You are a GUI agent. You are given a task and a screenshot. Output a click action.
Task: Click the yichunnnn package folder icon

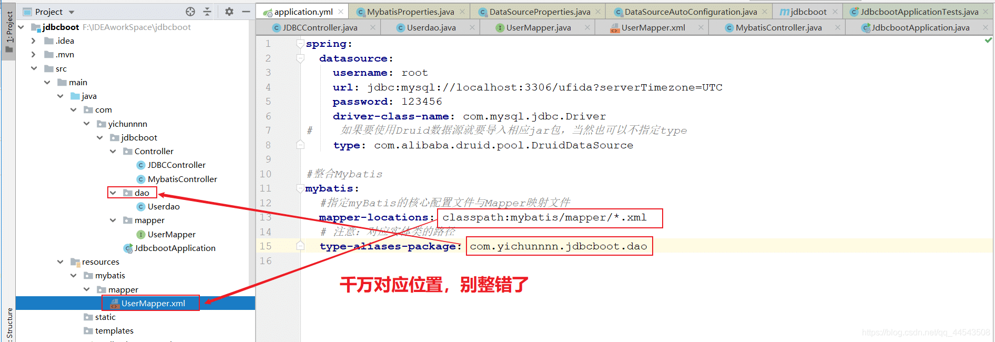101,124
